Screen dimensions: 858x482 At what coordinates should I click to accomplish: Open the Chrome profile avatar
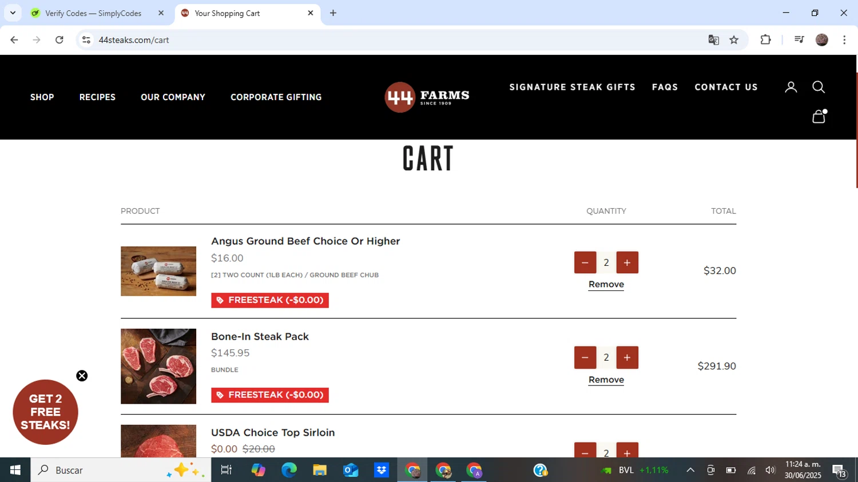pos(822,40)
